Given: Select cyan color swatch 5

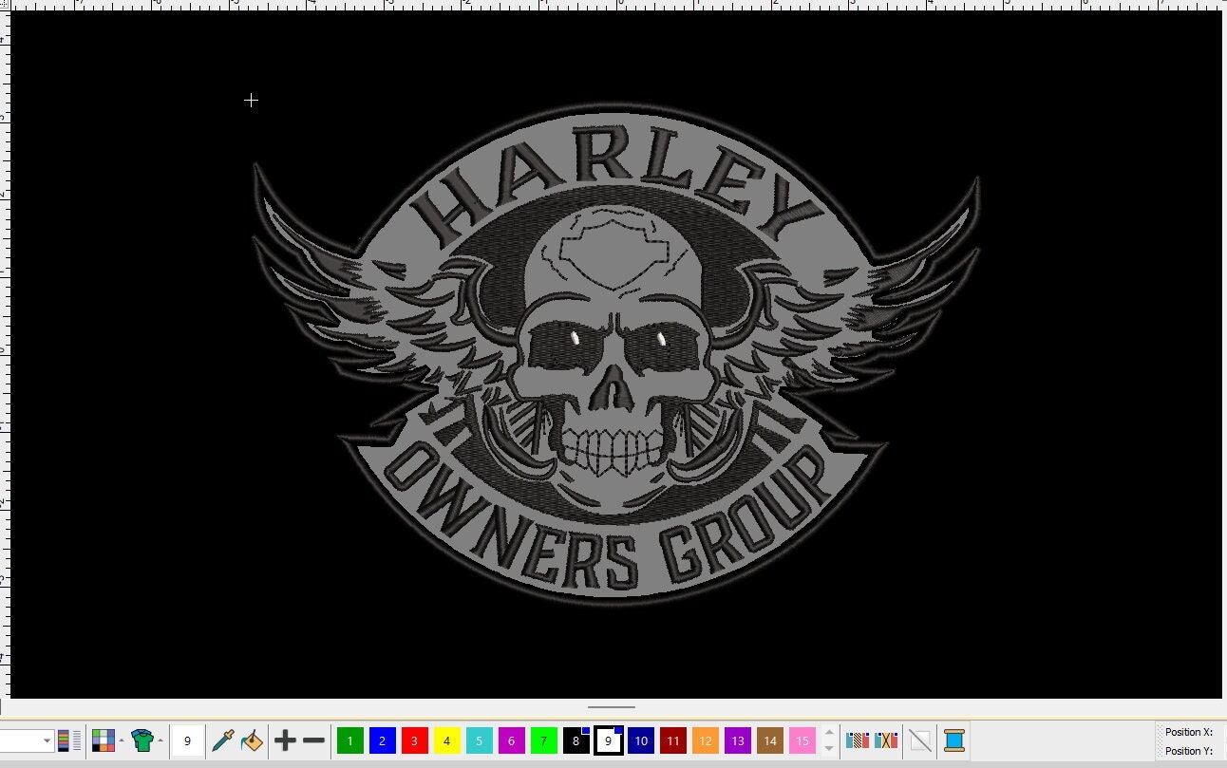Looking at the screenshot, I should (480, 740).
